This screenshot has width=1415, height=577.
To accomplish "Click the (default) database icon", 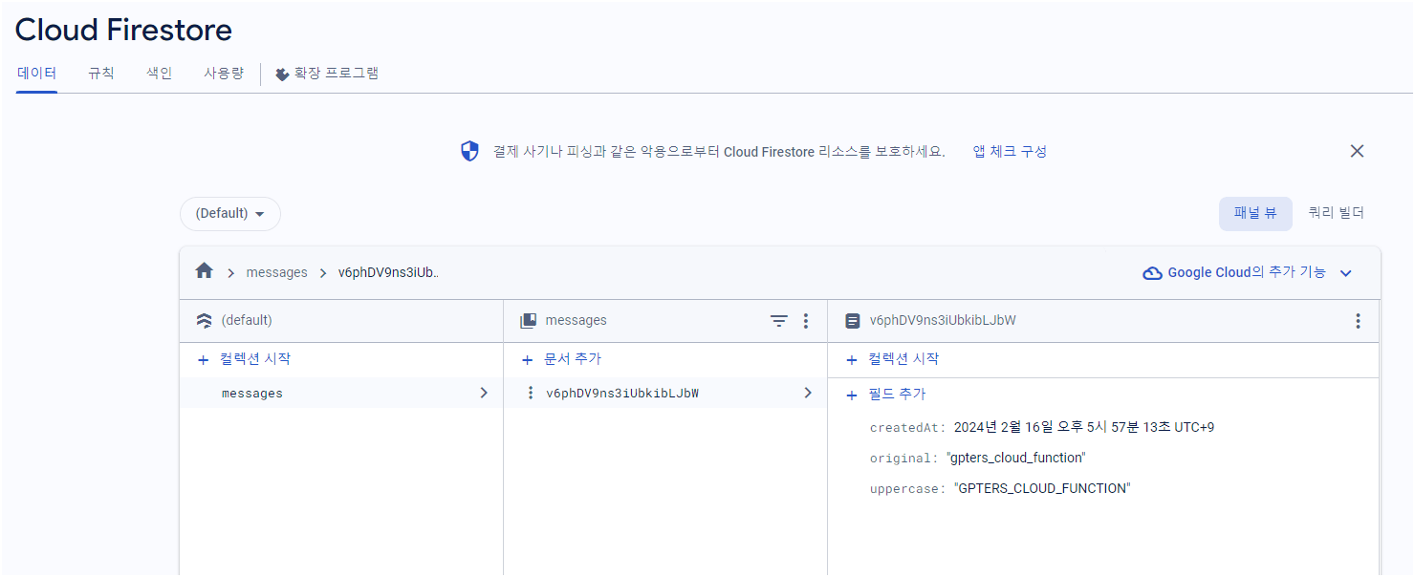I will click(x=204, y=321).
